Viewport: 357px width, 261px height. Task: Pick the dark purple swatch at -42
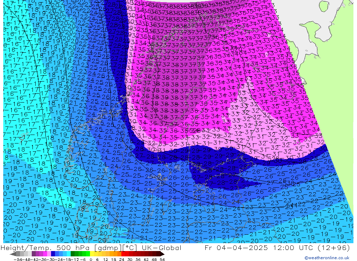pyautogui.click(x=34, y=254)
